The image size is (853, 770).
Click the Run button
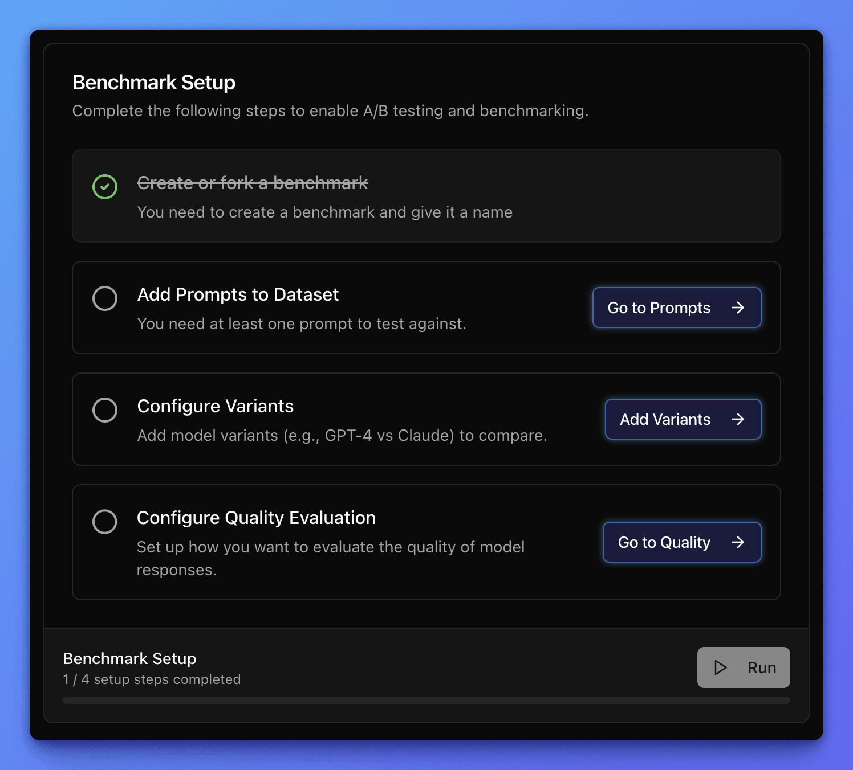point(744,667)
